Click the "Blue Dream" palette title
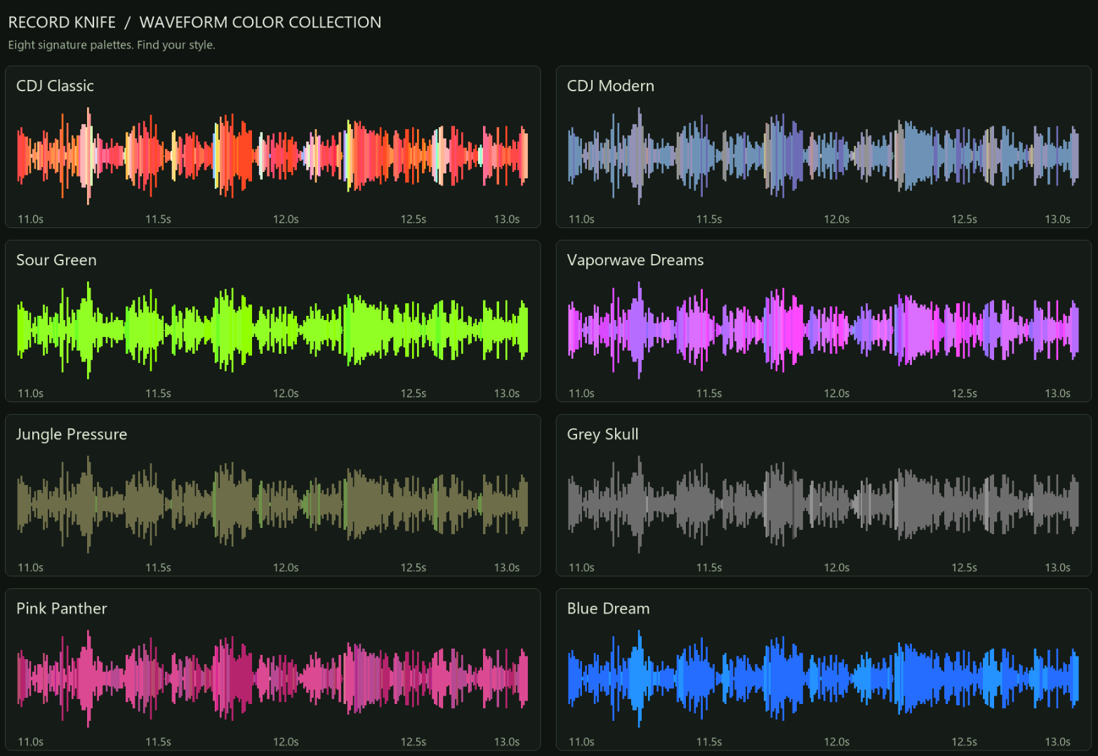 609,609
